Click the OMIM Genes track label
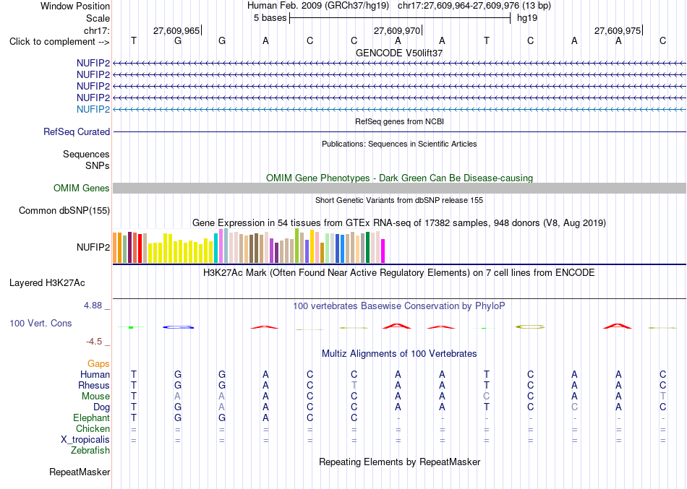 [x=82, y=189]
